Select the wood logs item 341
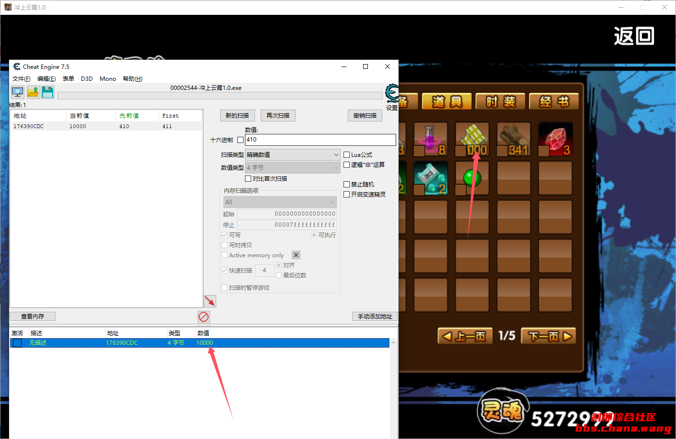Image resolution: width=676 pixels, height=439 pixels. click(x=513, y=139)
